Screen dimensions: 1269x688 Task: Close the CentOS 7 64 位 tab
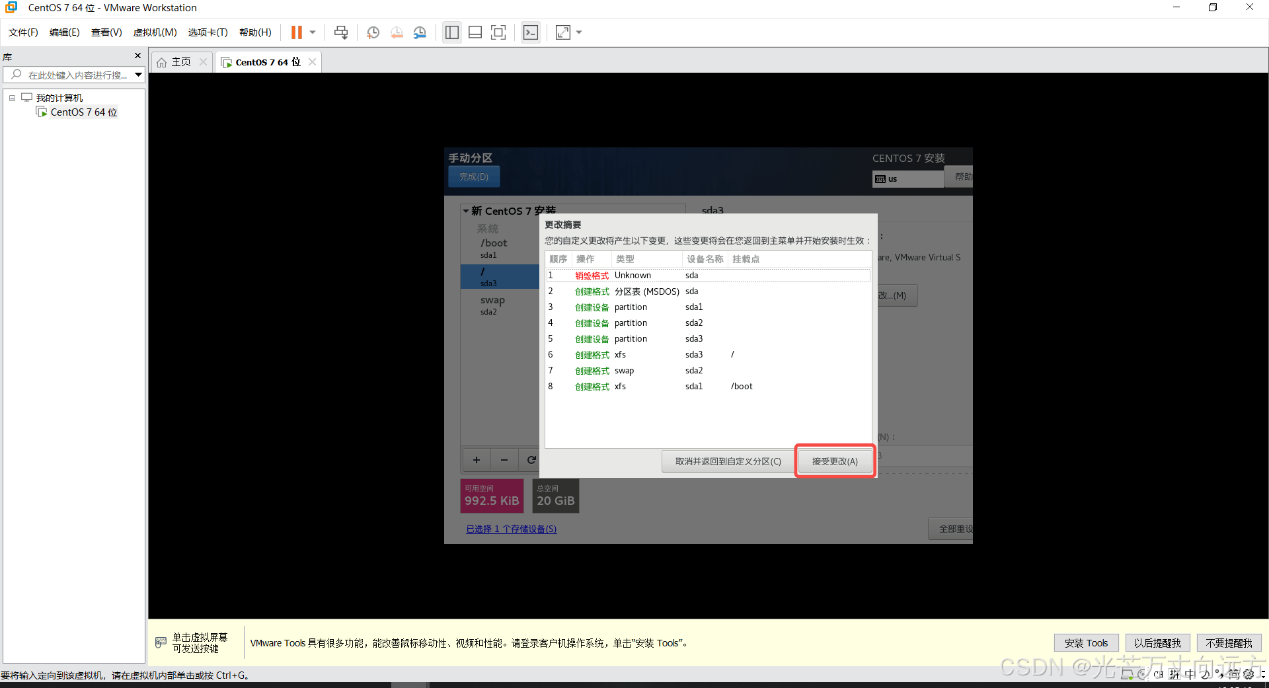tap(312, 62)
